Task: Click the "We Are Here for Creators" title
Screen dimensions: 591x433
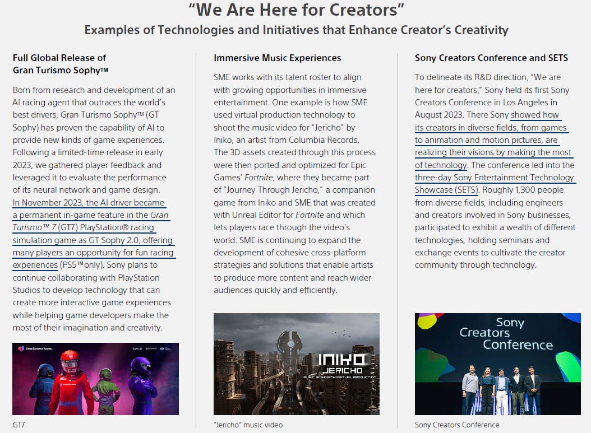Action: pyautogui.click(x=296, y=10)
